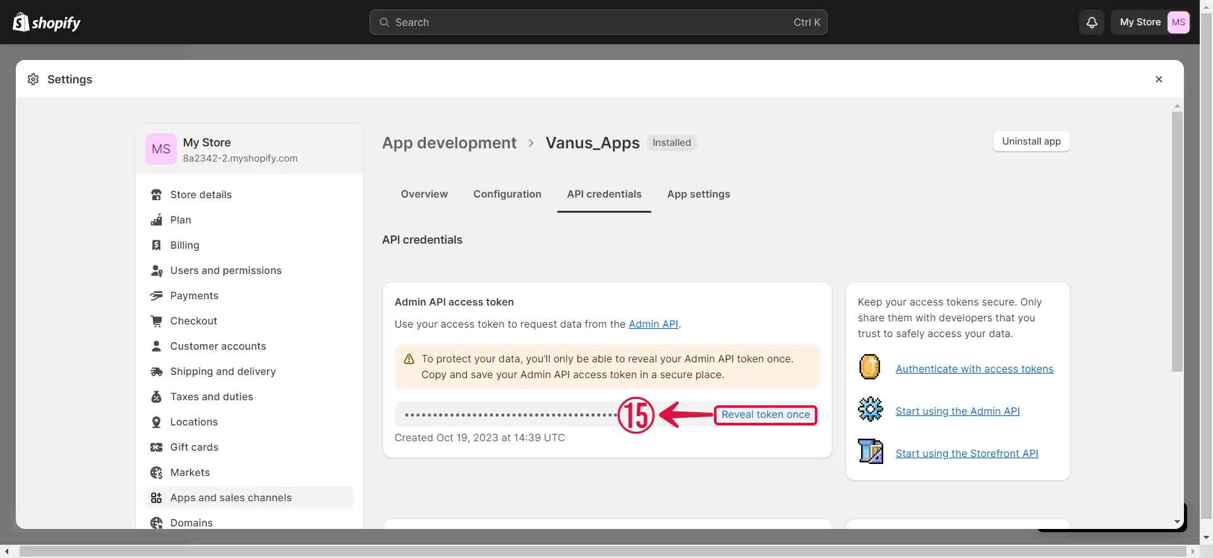
Task: Click the gear icon beside Admin API link
Action: point(871,409)
